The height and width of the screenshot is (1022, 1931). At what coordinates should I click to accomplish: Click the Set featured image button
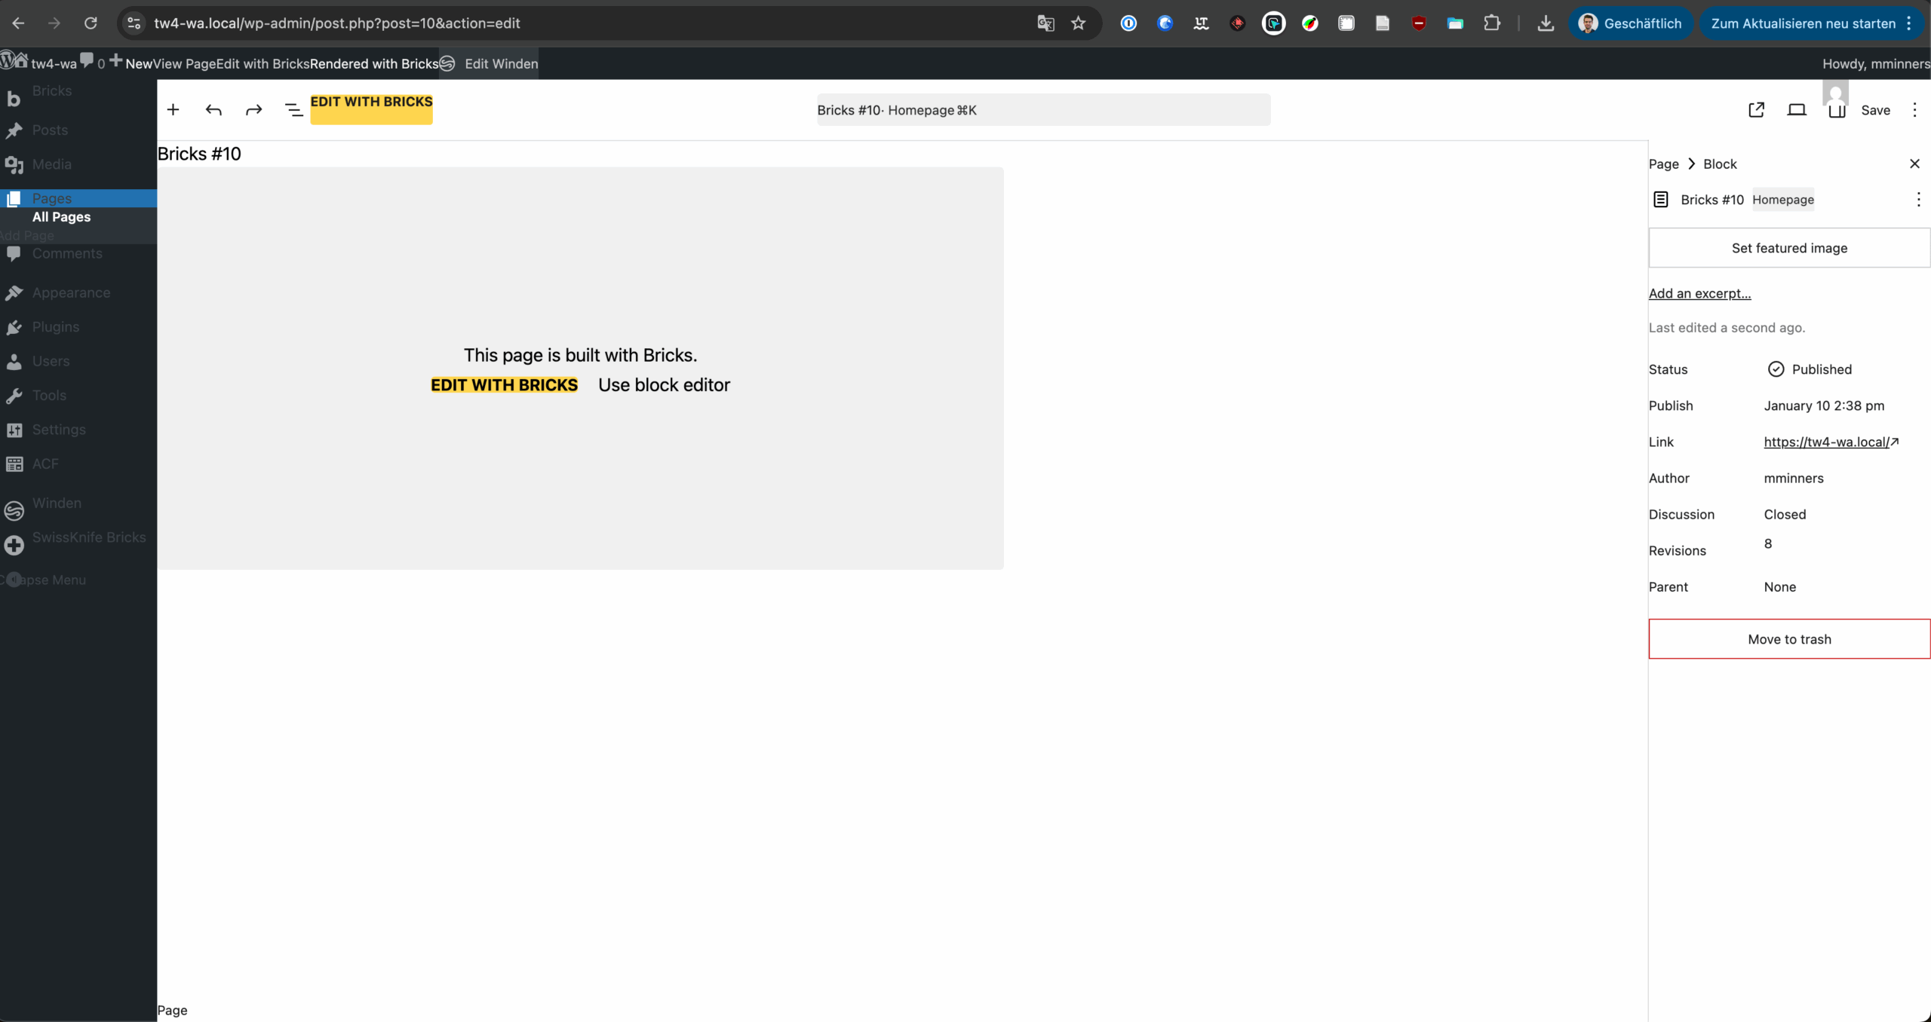(x=1789, y=248)
